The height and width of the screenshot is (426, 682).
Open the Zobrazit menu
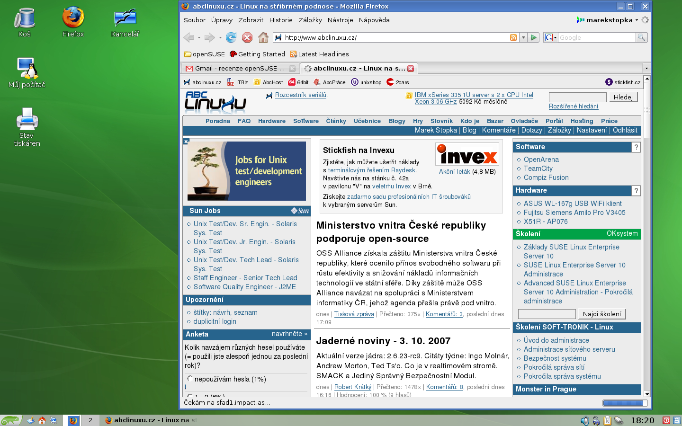(251, 20)
